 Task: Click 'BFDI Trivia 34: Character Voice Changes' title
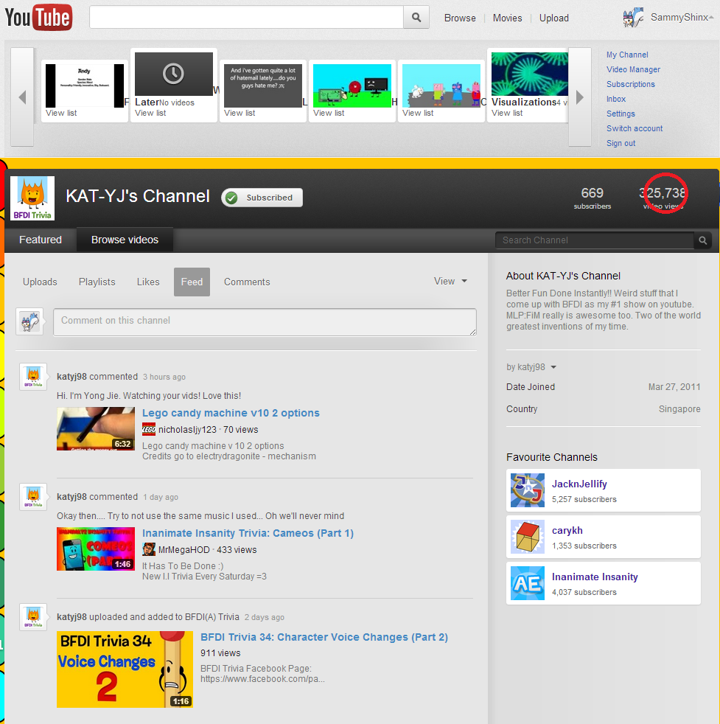[324, 637]
